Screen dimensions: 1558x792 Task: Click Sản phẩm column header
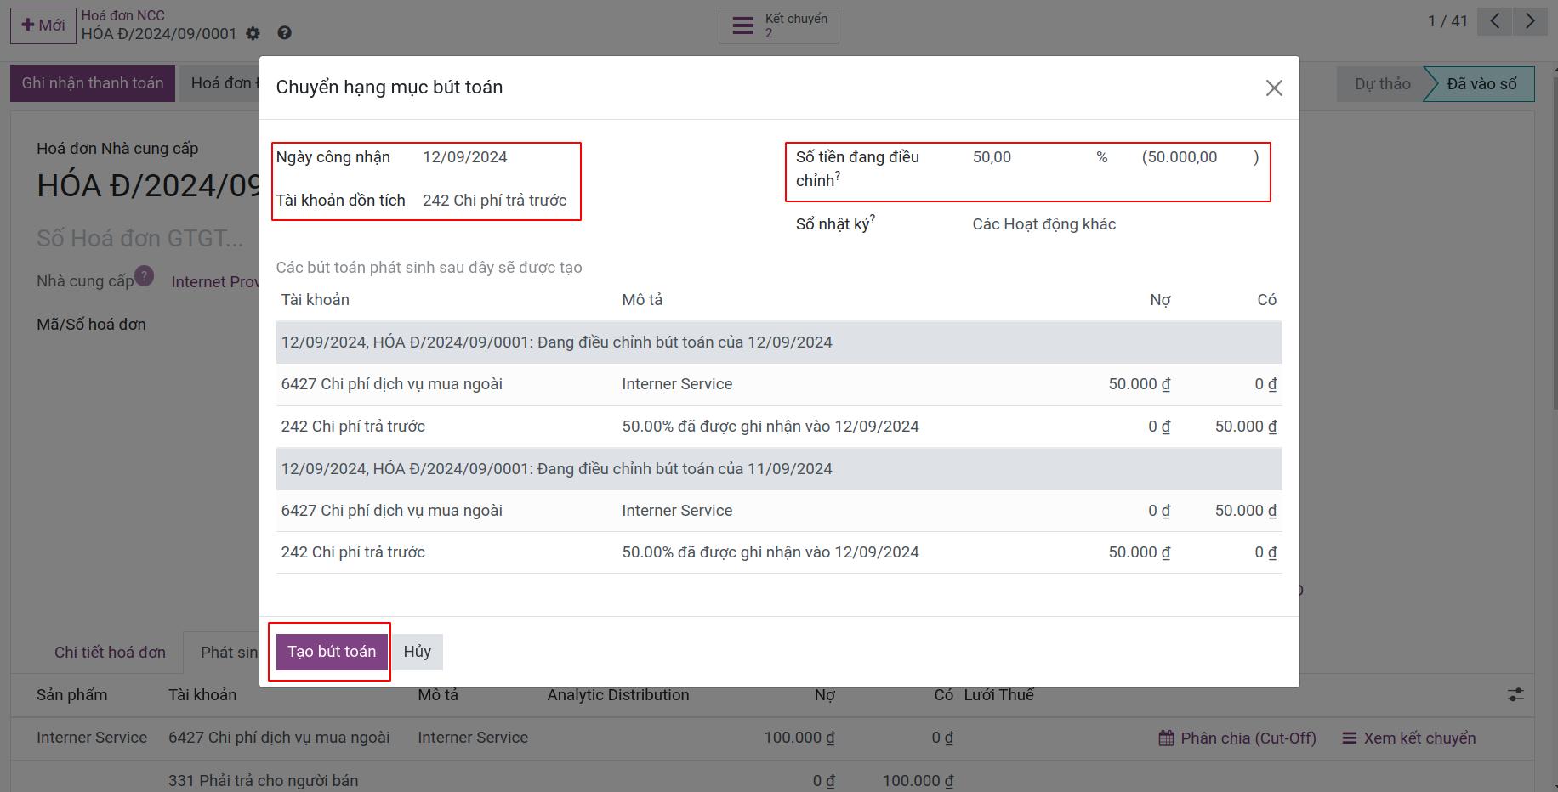pos(72,695)
